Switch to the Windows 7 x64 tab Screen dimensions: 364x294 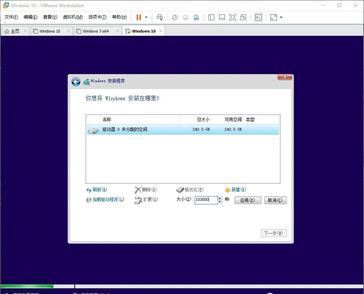pyautogui.click(x=95, y=31)
